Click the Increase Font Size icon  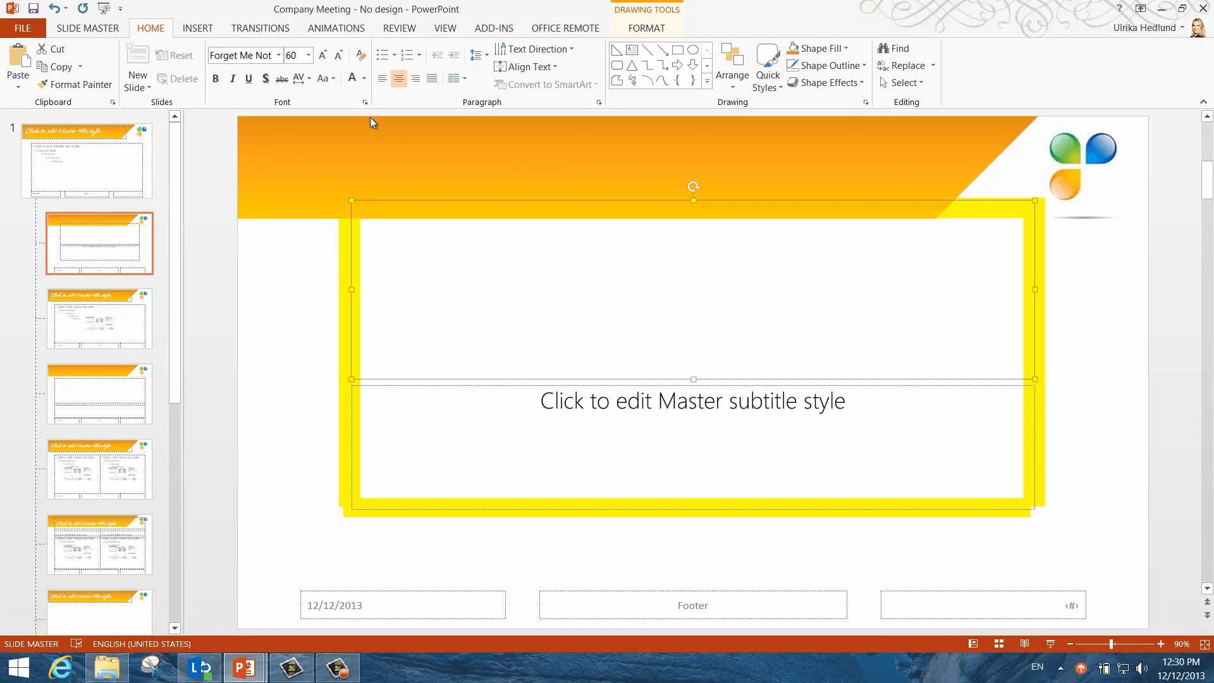click(322, 56)
